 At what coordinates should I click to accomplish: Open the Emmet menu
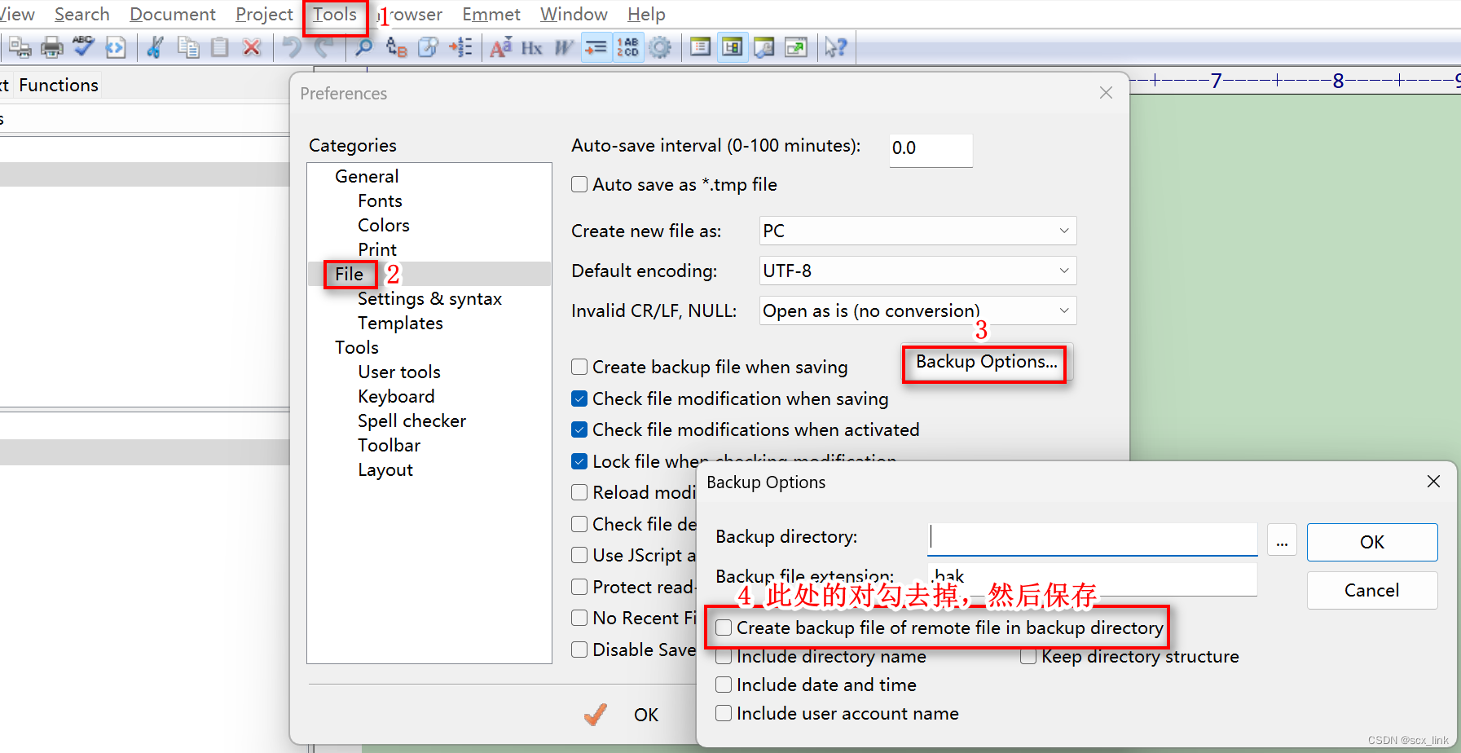point(491,15)
